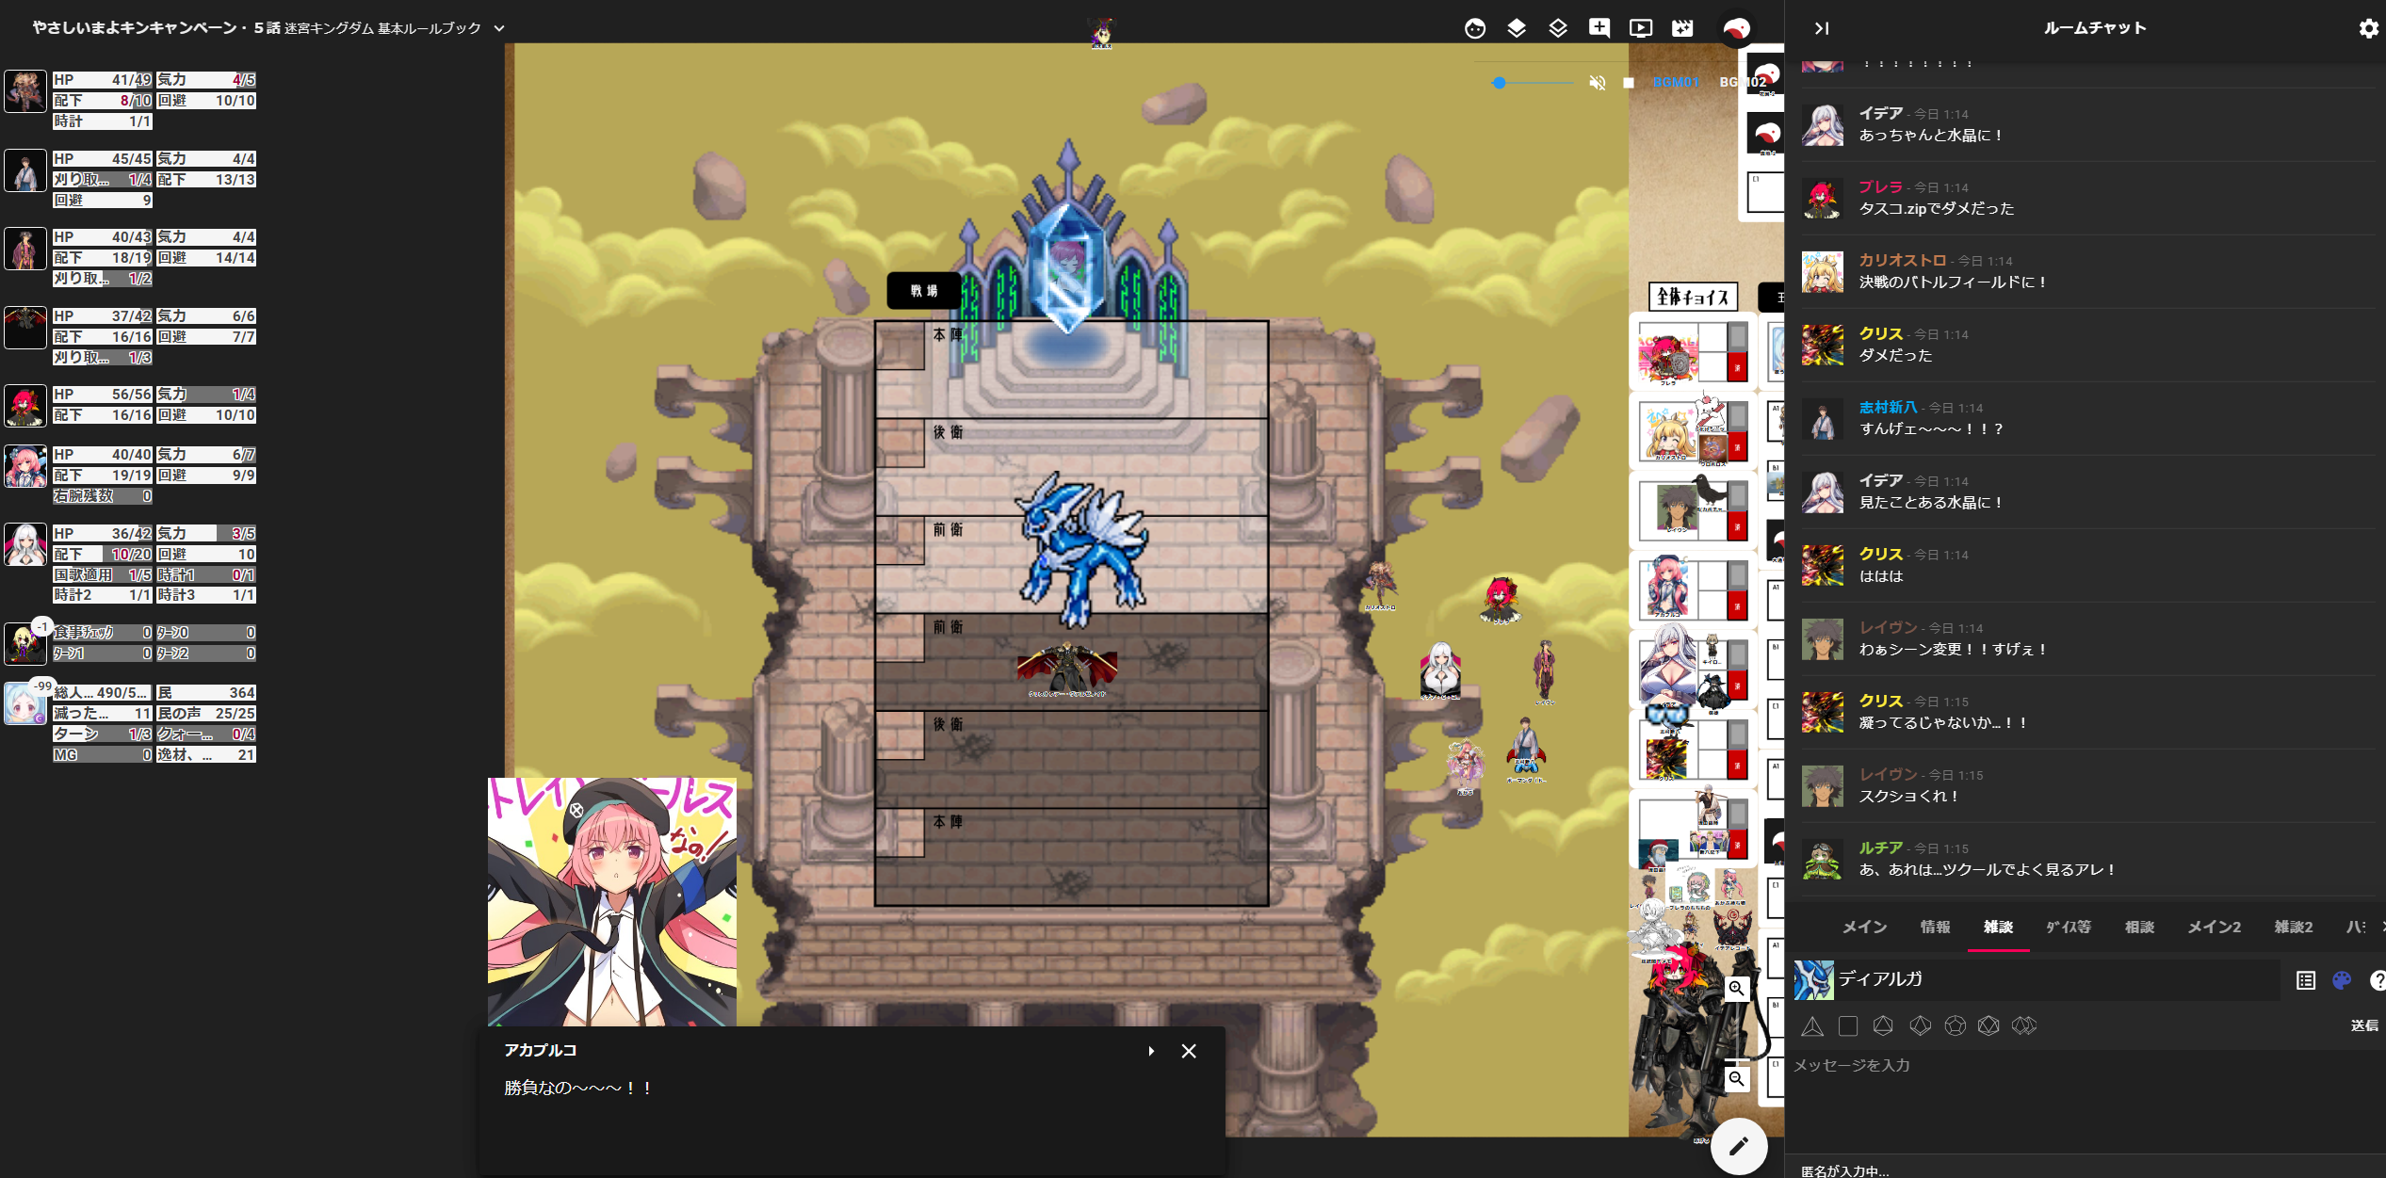Roll the D100 double-die icon

point(2024,1026)
